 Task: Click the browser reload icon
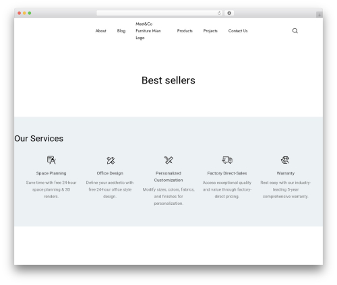(x=219, y=13)
